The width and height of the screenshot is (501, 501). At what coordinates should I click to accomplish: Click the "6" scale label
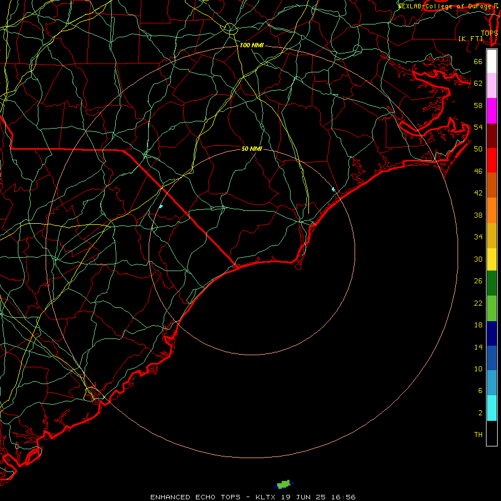(x=480, y=390)
